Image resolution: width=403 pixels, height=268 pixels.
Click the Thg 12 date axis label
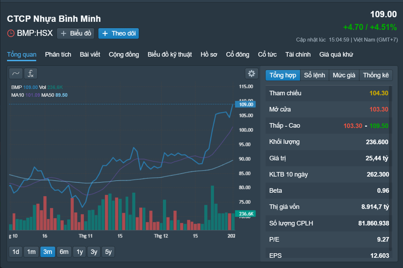pos(161,236)
